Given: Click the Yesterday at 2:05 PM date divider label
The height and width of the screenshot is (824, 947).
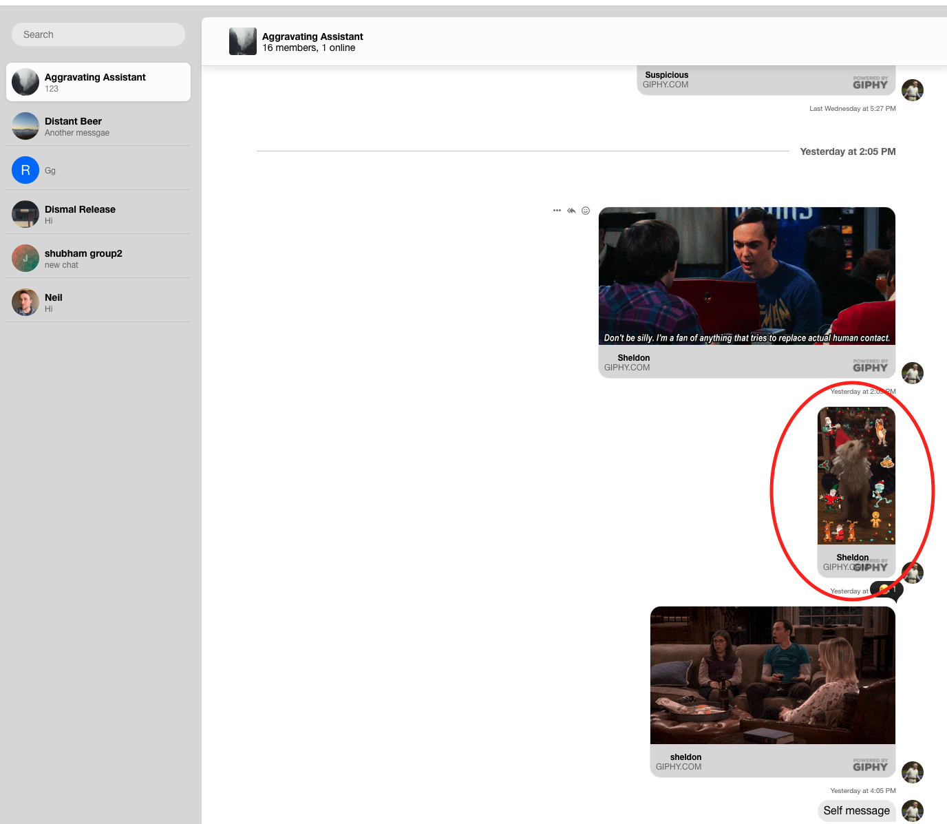Looking at the screenshot, I should 848,151.
